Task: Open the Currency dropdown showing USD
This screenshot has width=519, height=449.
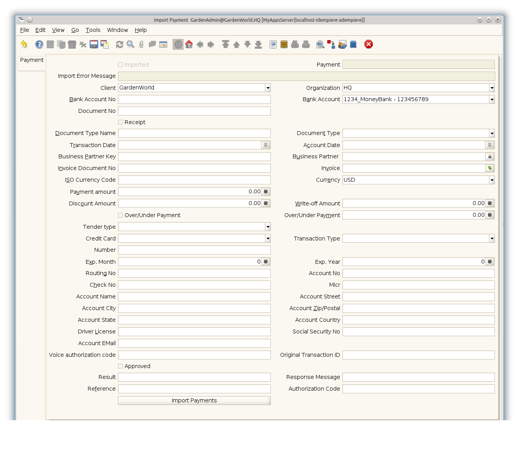Action: pos(492,180)
